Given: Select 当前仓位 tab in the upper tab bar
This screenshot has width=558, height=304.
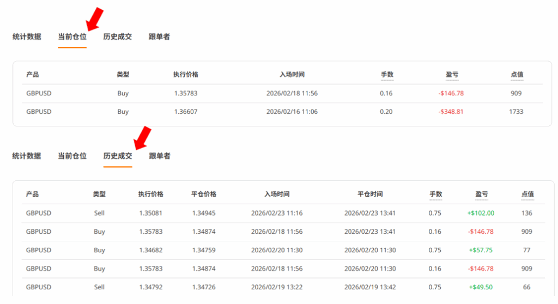Looking at the screenshot, I should 72,37.
